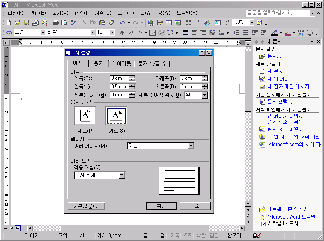This screenshot has height=241, width=324.
Task: Click the Columns layout icon
Action: pos(188,22)
